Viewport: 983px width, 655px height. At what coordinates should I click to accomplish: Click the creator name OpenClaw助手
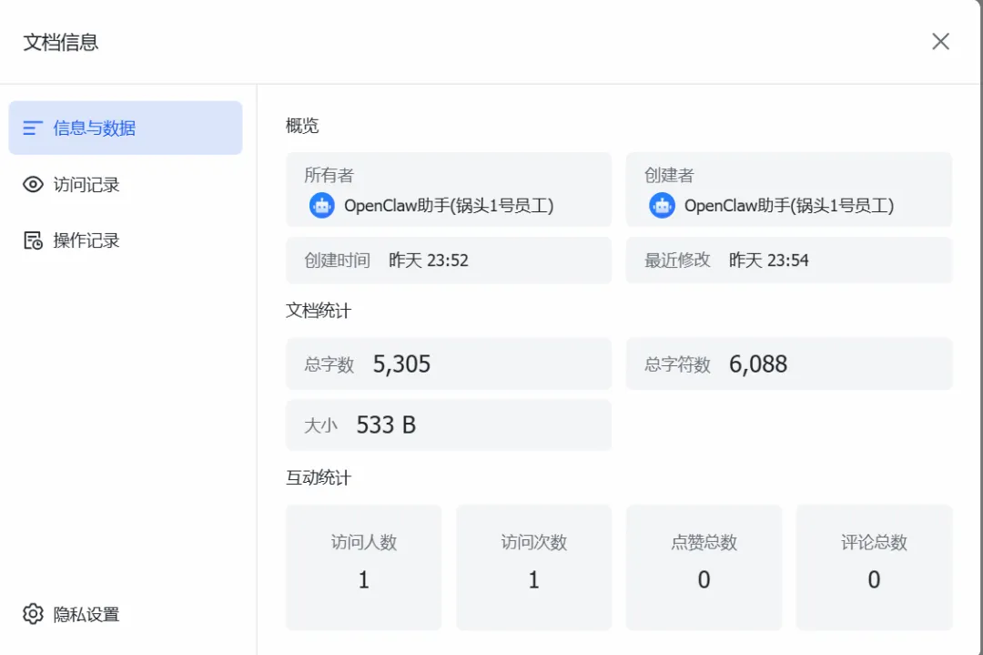click(789, 206)
